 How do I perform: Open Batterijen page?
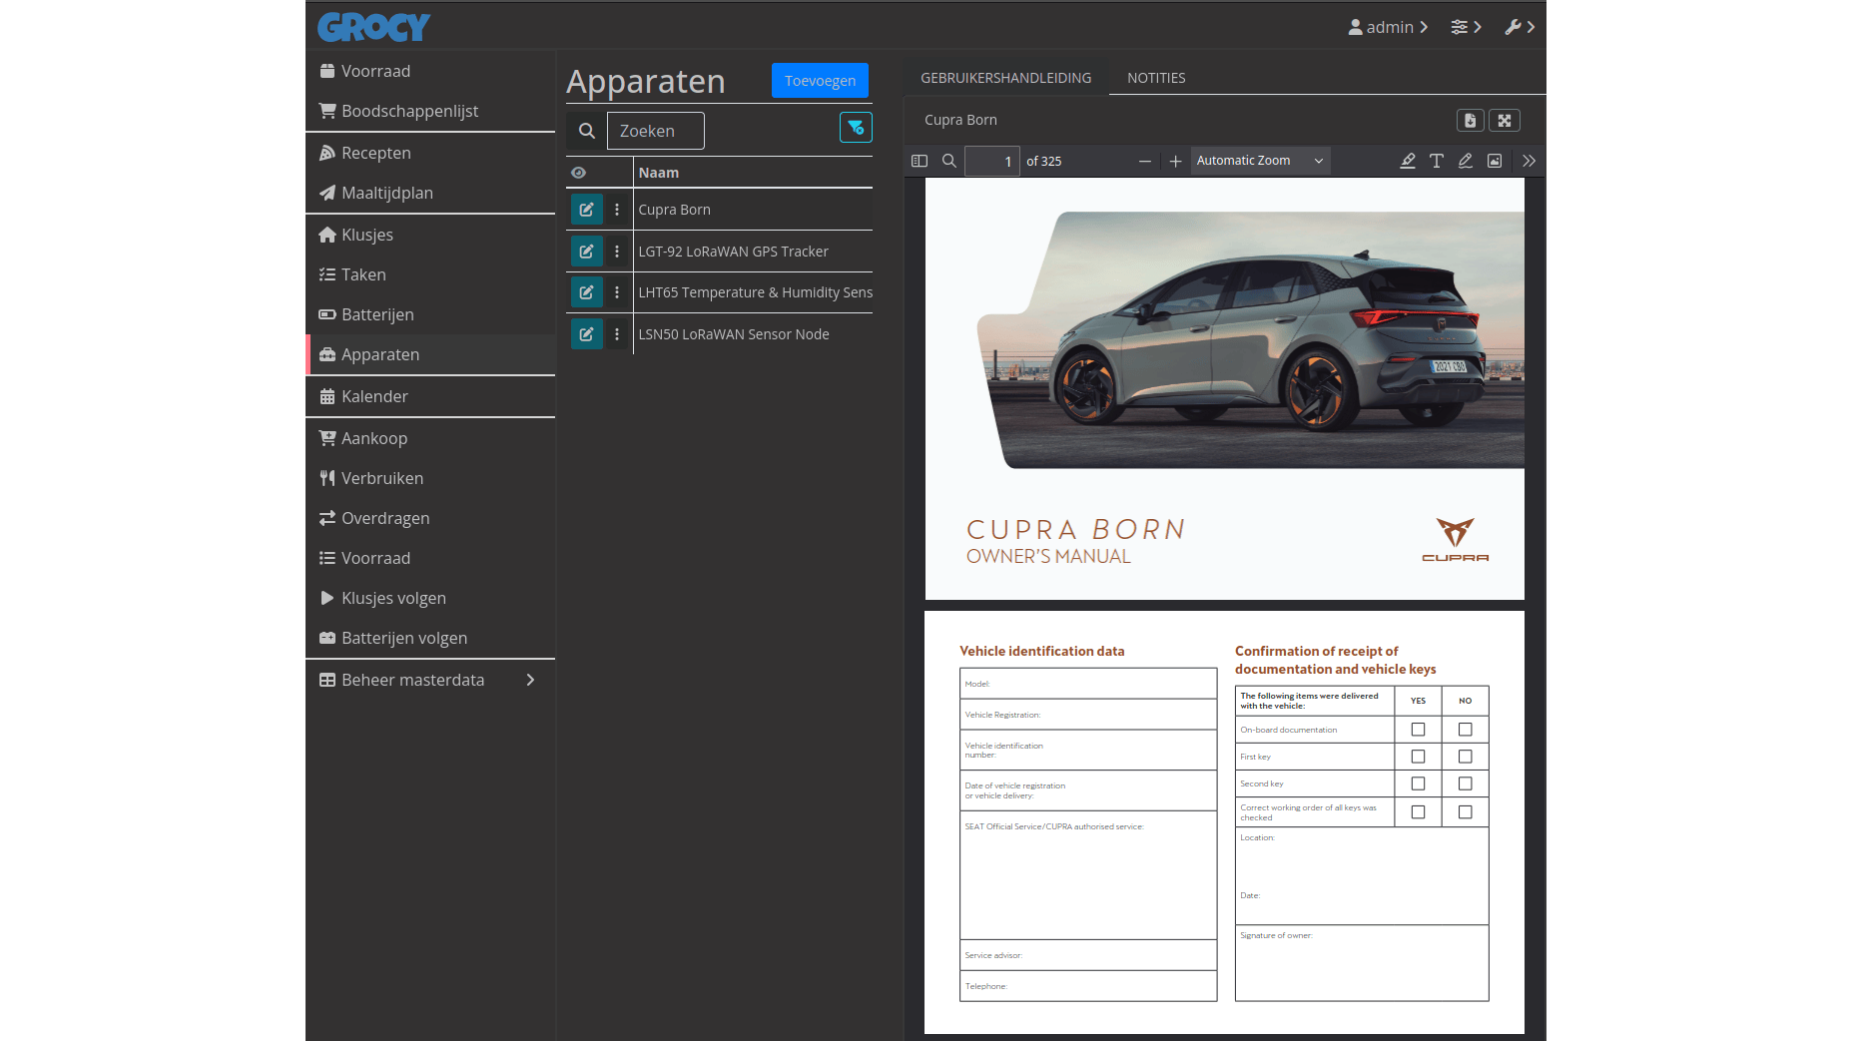pyautogui.click(x=430, y=314)
